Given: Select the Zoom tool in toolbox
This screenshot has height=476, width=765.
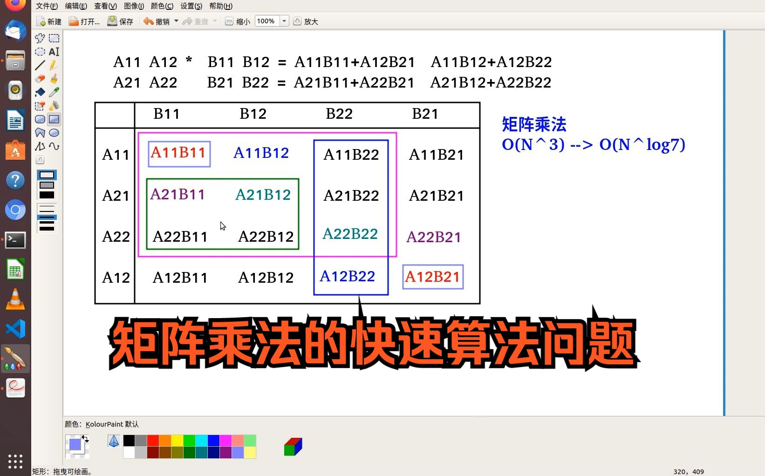Looking at the screenshot, I should click(40, 160).
